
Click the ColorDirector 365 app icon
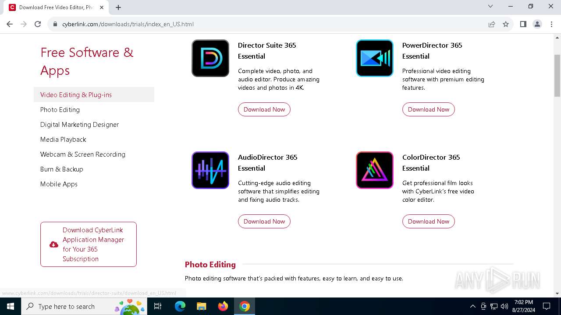click(375, 170)
